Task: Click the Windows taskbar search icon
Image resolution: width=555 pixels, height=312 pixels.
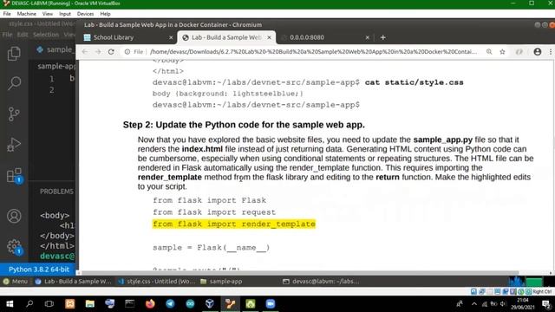Action: [29, 303]
